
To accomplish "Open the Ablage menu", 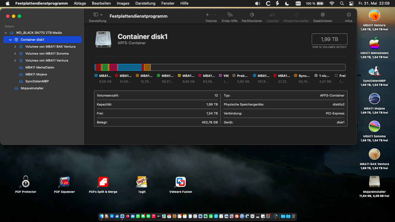I will point(80,3).
